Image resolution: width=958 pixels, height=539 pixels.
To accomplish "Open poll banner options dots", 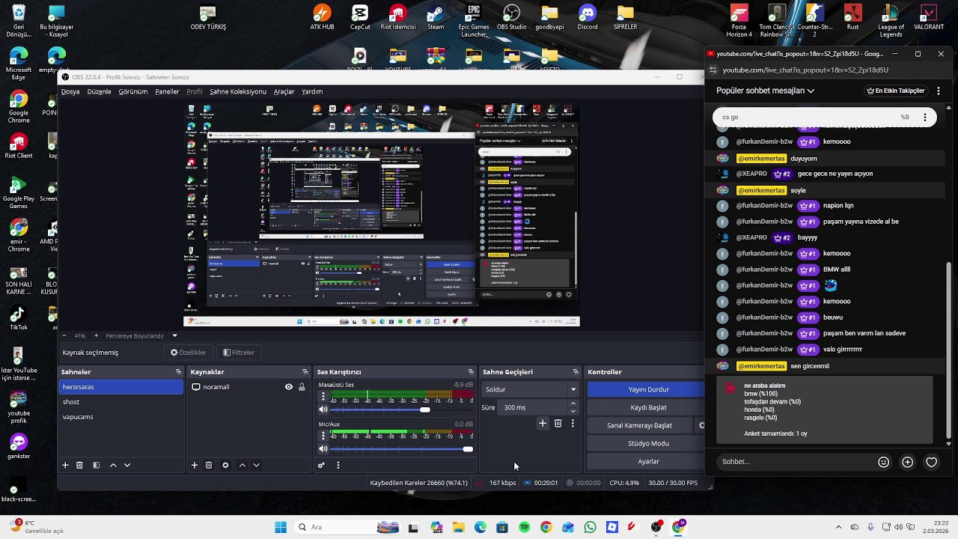I will click(925, 117).
